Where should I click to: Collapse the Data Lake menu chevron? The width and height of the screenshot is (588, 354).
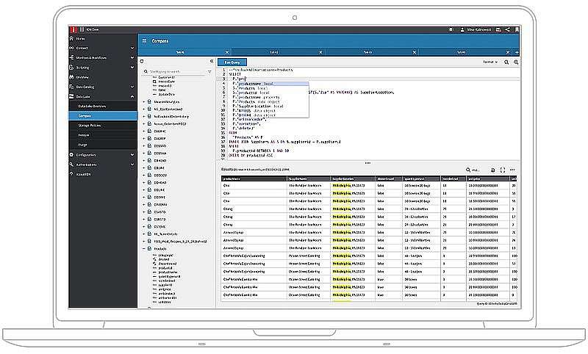point(132,97)
